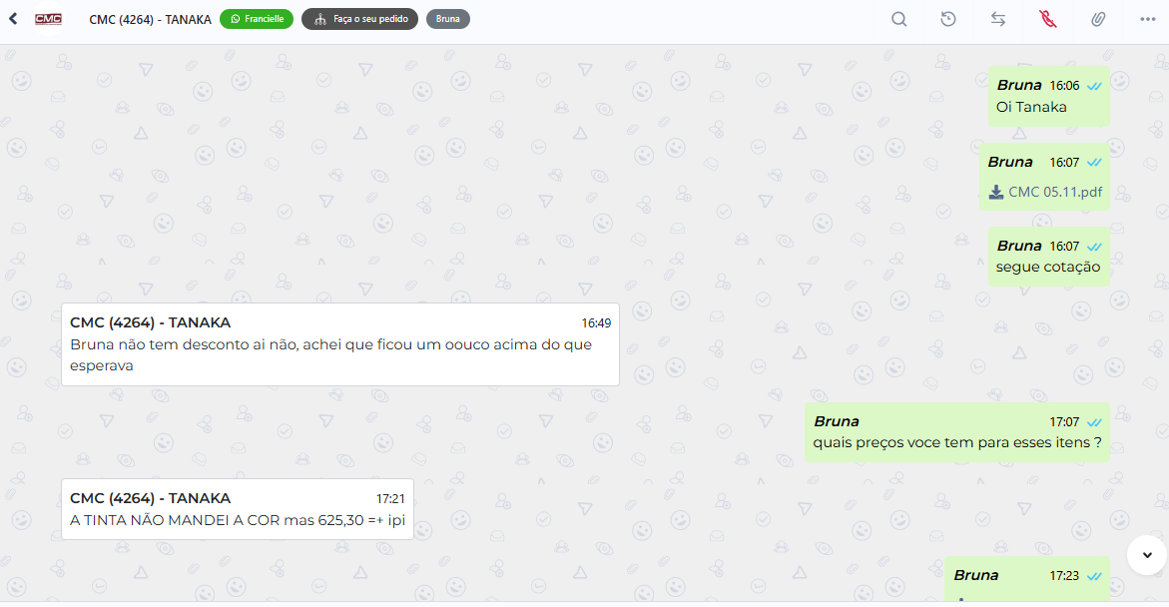Click the TINTA 625,30 message from Tanaka

(x=237, y=509)
